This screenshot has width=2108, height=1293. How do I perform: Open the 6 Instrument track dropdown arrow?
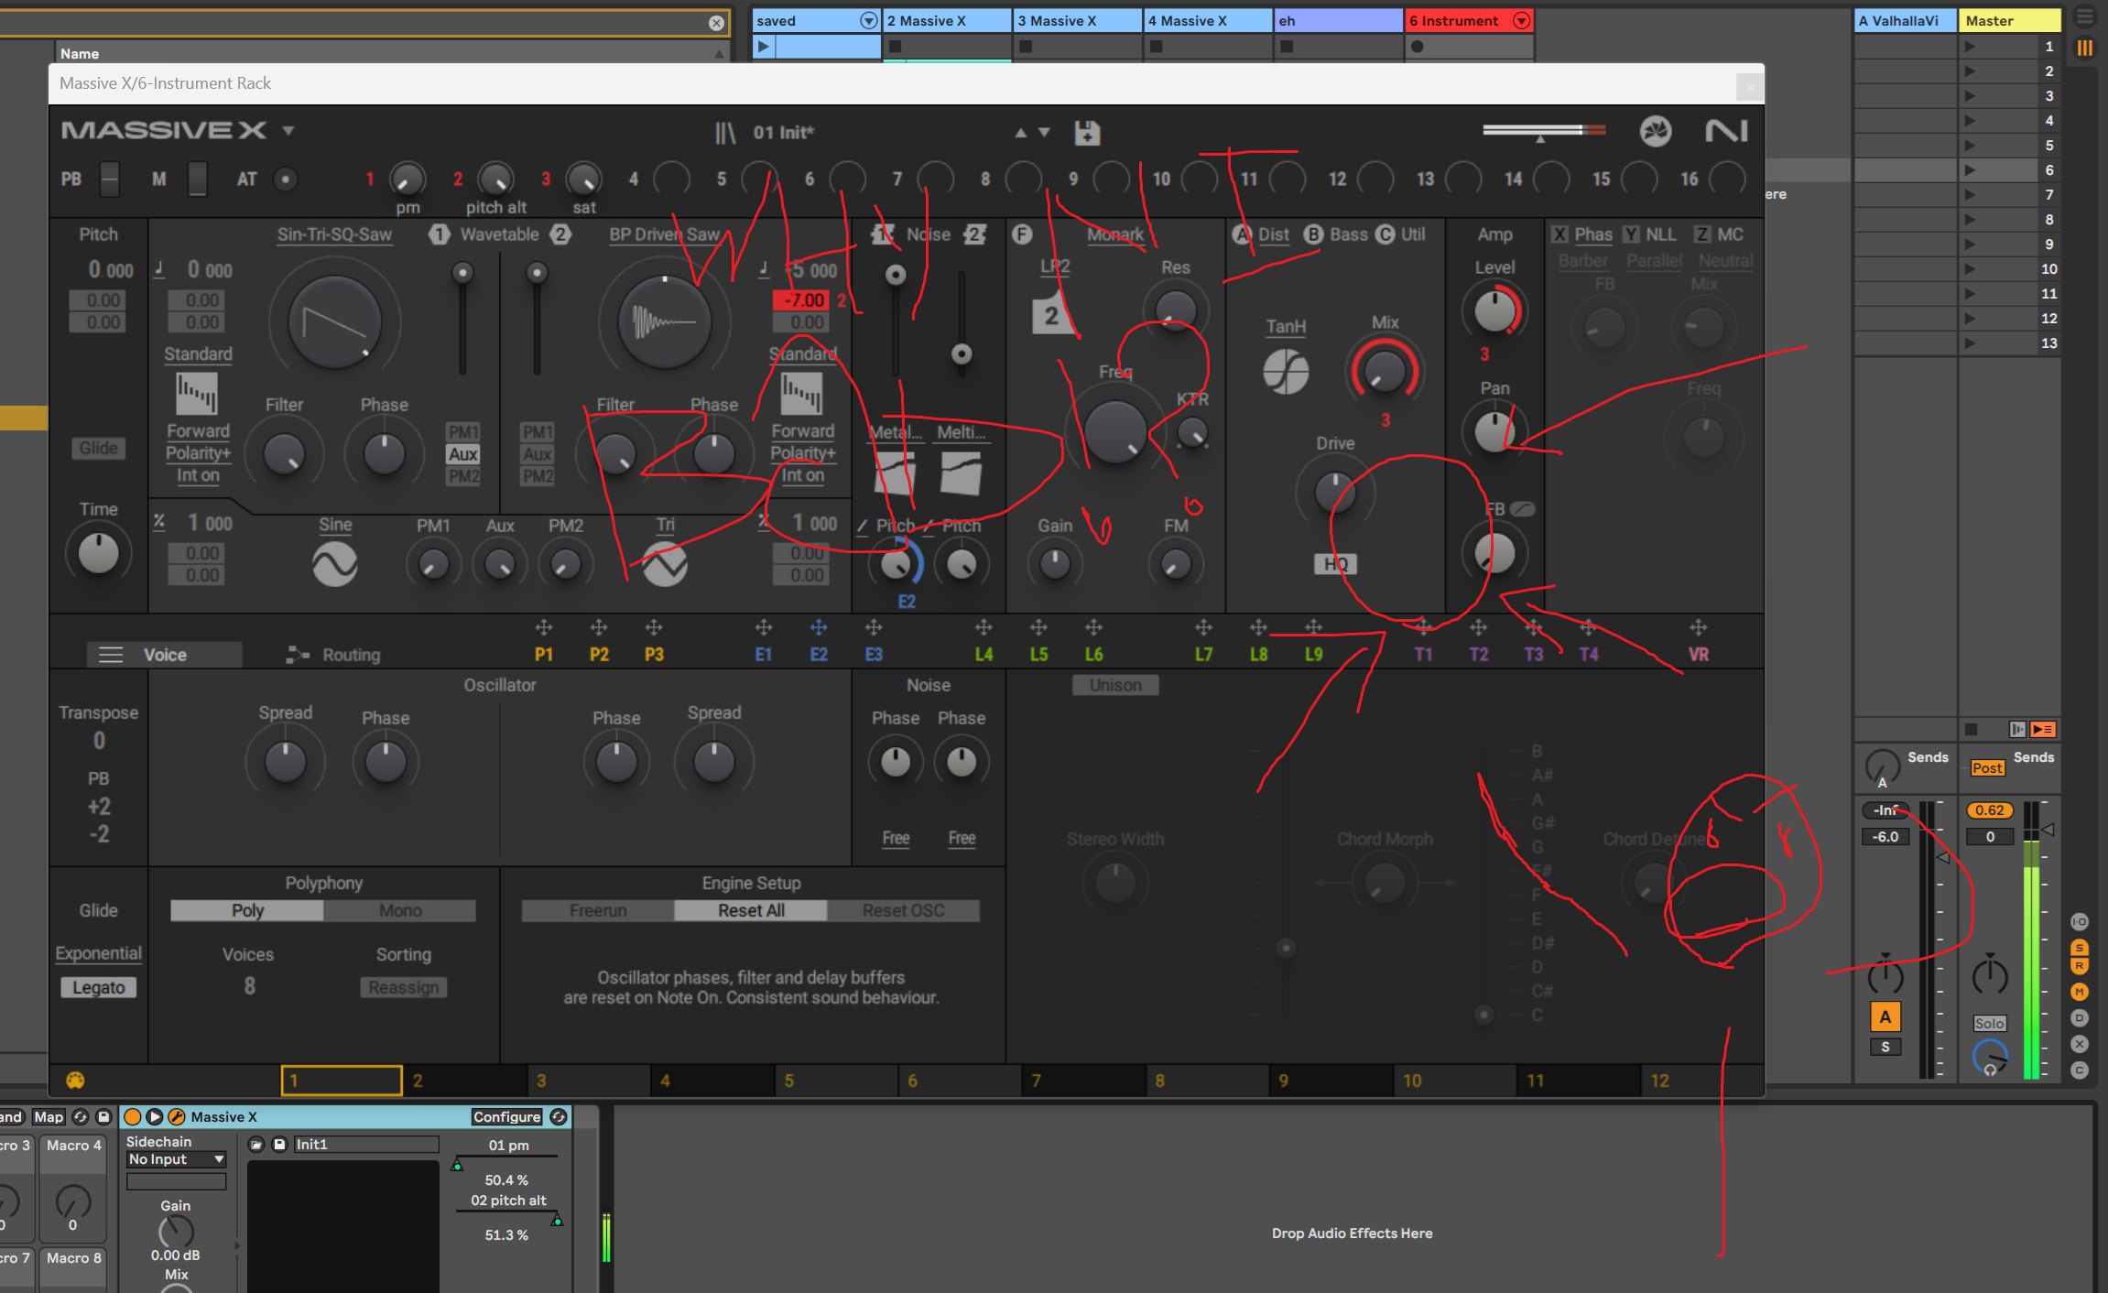pos(1521,20)
